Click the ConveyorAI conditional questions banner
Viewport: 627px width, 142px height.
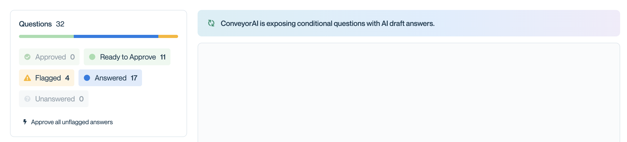(x=409, y=23)
